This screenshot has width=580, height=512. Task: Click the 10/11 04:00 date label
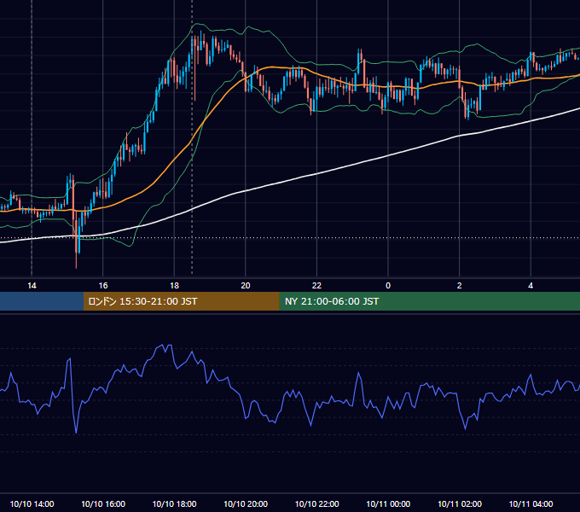[531, 503]
